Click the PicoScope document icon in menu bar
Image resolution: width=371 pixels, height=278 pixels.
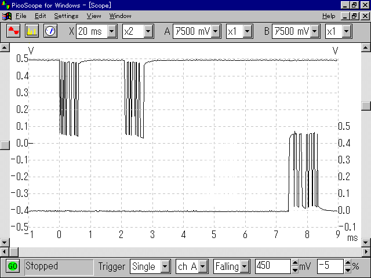7,16
